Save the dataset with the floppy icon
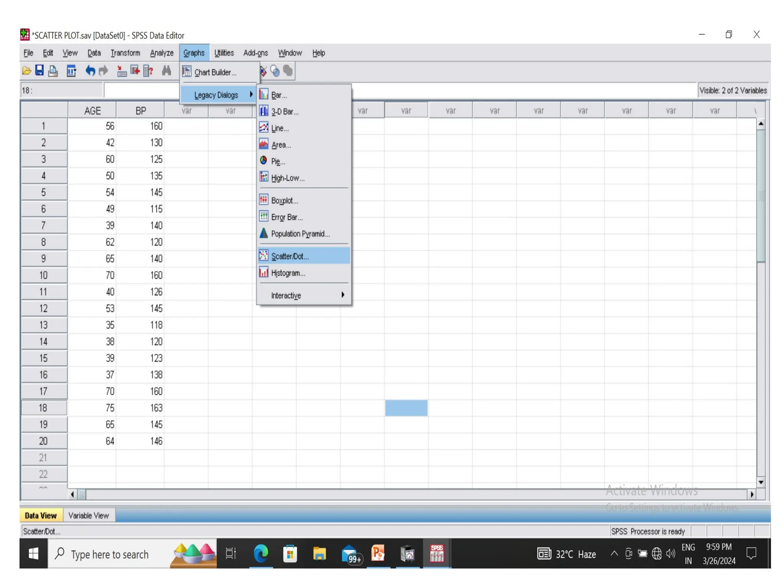Image resolution: width=784 pixels, height=588 pixels. [39, 70]
